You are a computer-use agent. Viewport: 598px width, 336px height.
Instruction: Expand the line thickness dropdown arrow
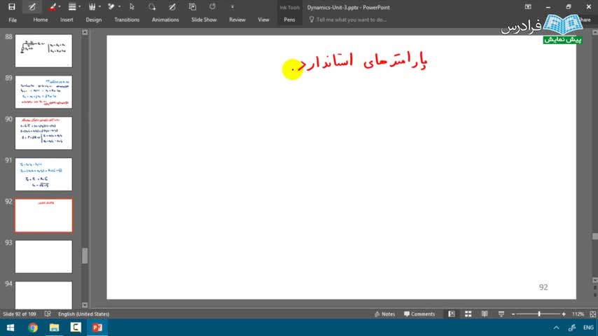pyautogui.click(x=79, y=7)
